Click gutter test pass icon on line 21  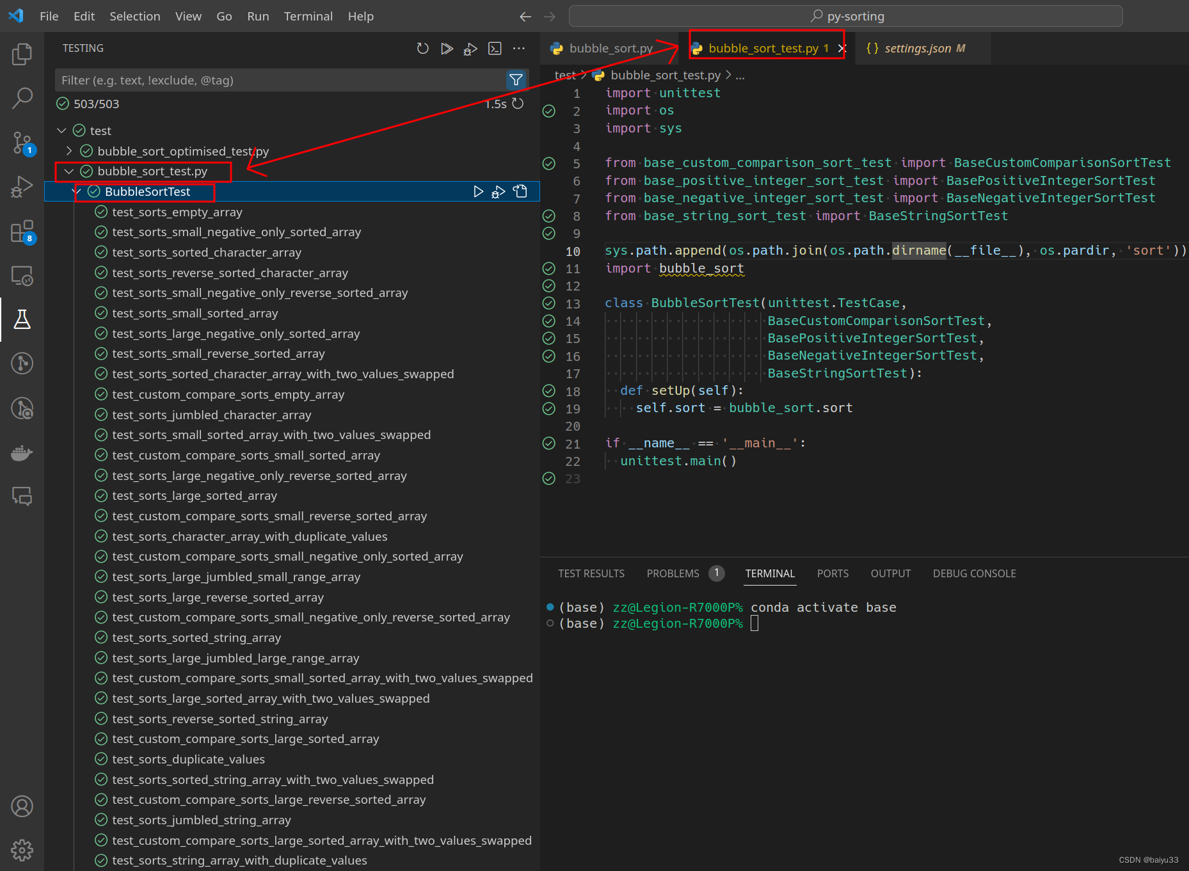coord(549,443)
